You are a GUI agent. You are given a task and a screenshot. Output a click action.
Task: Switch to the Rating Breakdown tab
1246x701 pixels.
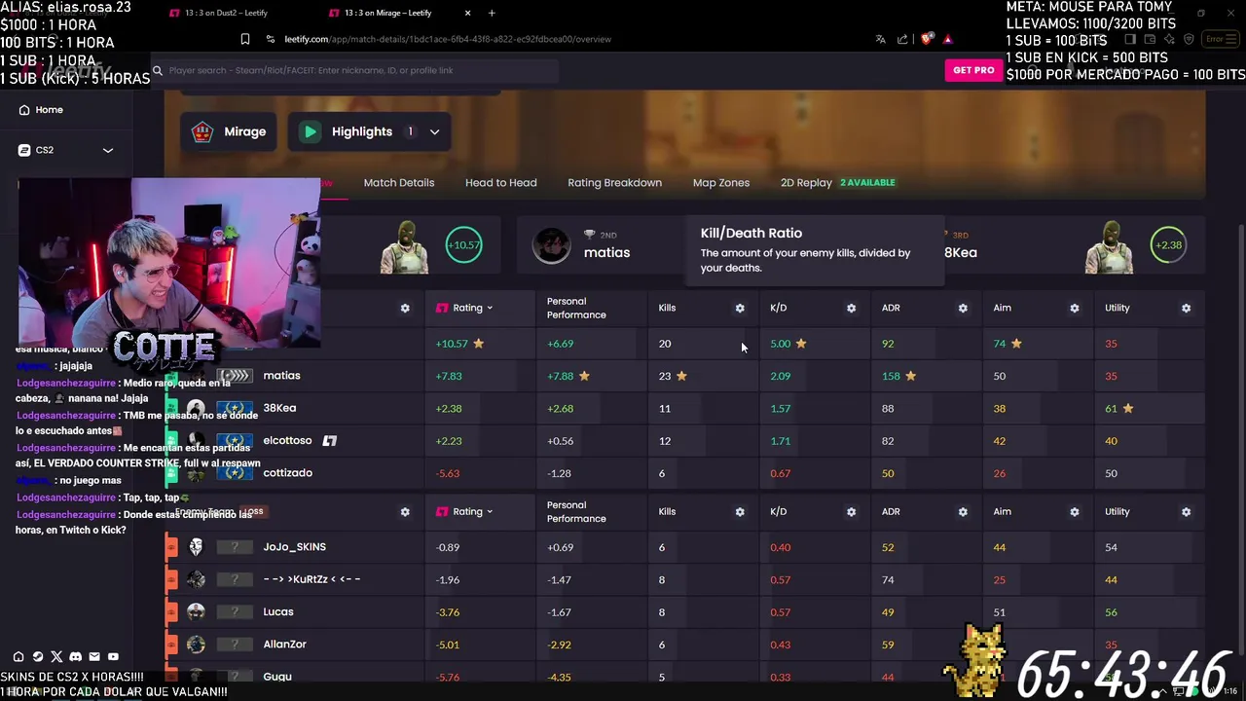[614, 183]
